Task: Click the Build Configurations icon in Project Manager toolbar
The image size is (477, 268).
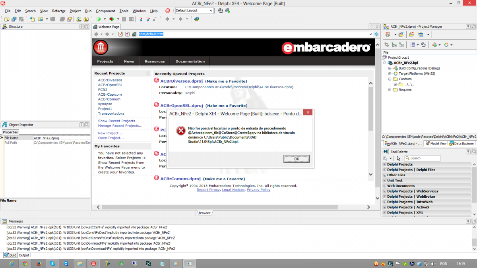Action: (435, 45)
